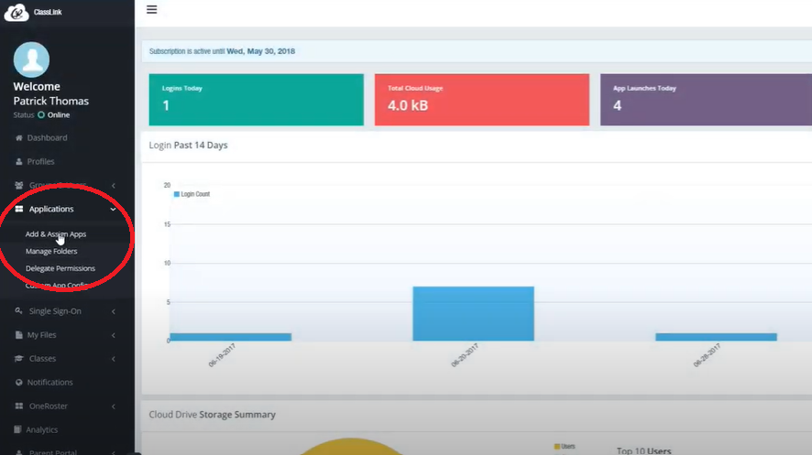812x455 pixels.
Task: Click the 06-20-2017 tallest bar
Action: [473, 313]
